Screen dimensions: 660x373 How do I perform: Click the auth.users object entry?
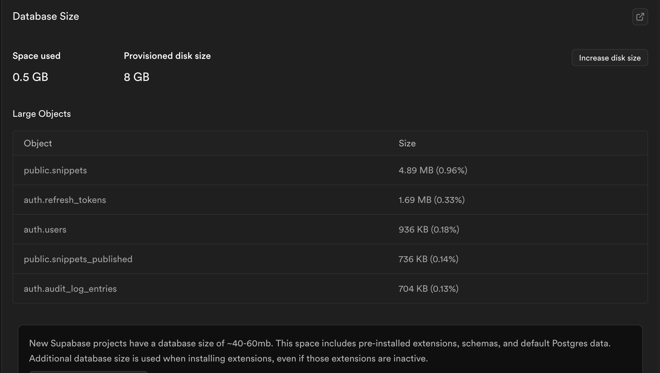click(45, 230)
